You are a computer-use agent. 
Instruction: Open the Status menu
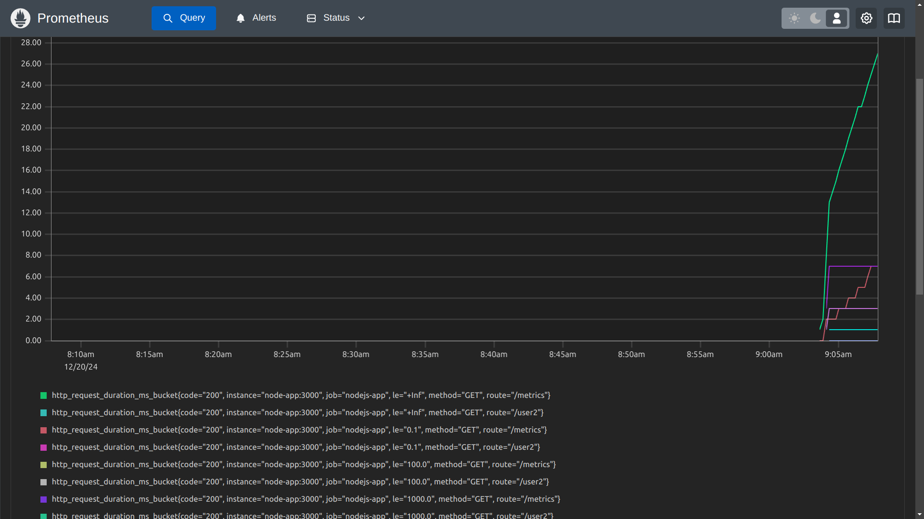(336, 18)
